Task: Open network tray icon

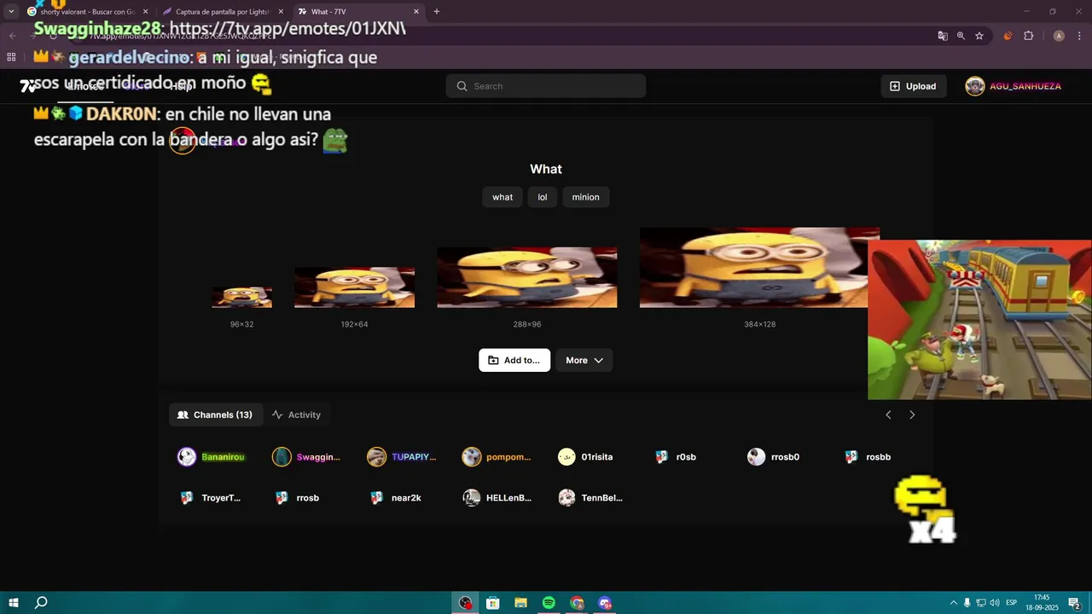Action: pyautogui.click(x=980, y=603)
